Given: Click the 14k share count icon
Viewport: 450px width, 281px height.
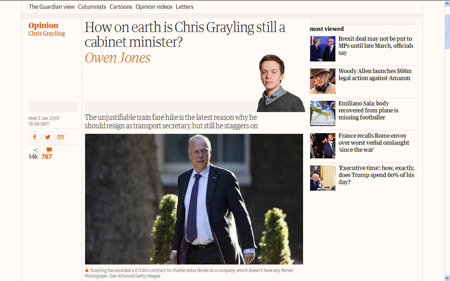Looking at the screenshot, I should pyautogui.click(x=33, y=153).
